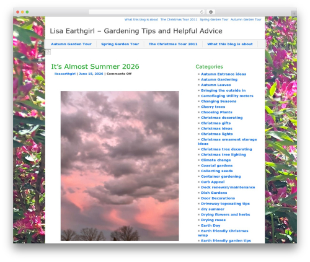The image size is (310, 262).
Task: Open Autumn Gardening category
Action: tap(219, 79)
